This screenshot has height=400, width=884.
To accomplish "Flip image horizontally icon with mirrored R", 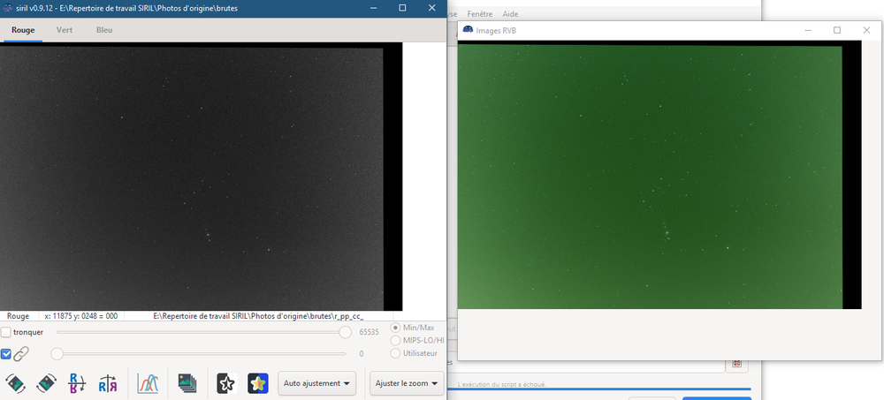I will point(108,383).
